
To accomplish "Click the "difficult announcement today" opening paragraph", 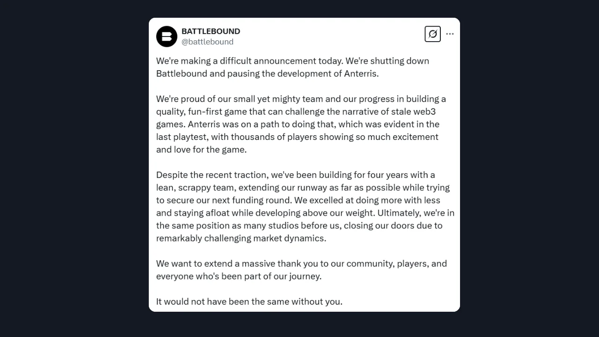I will pos(292,67).
